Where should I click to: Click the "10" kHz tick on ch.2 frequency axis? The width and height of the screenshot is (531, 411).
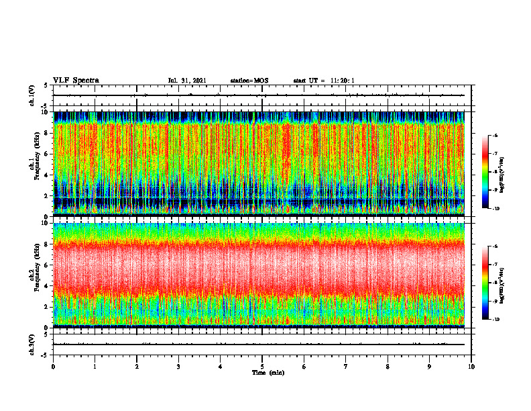pyautogui.click(x=46, y=223)
